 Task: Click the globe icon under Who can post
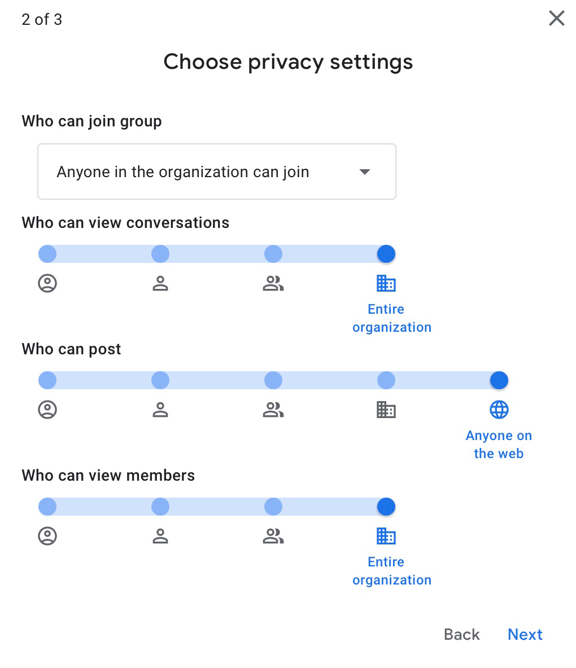pyautogui.click(x=499, y=410)
